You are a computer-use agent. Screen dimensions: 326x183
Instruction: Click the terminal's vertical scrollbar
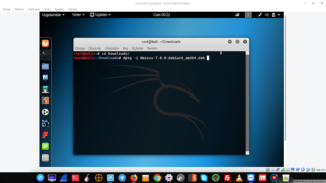pyautogui.click(x=247, y=103)
